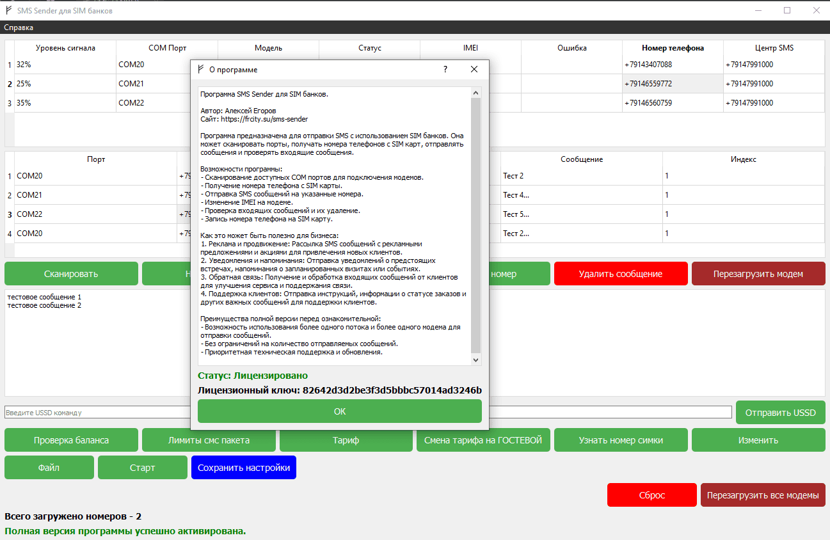Select row header 4 in lower table
This screenshot has height=540, width=830.
point(10,234)
